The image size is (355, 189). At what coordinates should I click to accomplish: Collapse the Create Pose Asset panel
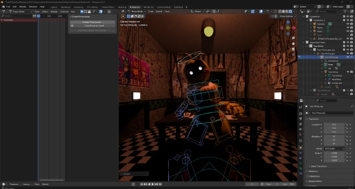click(81, 17)
